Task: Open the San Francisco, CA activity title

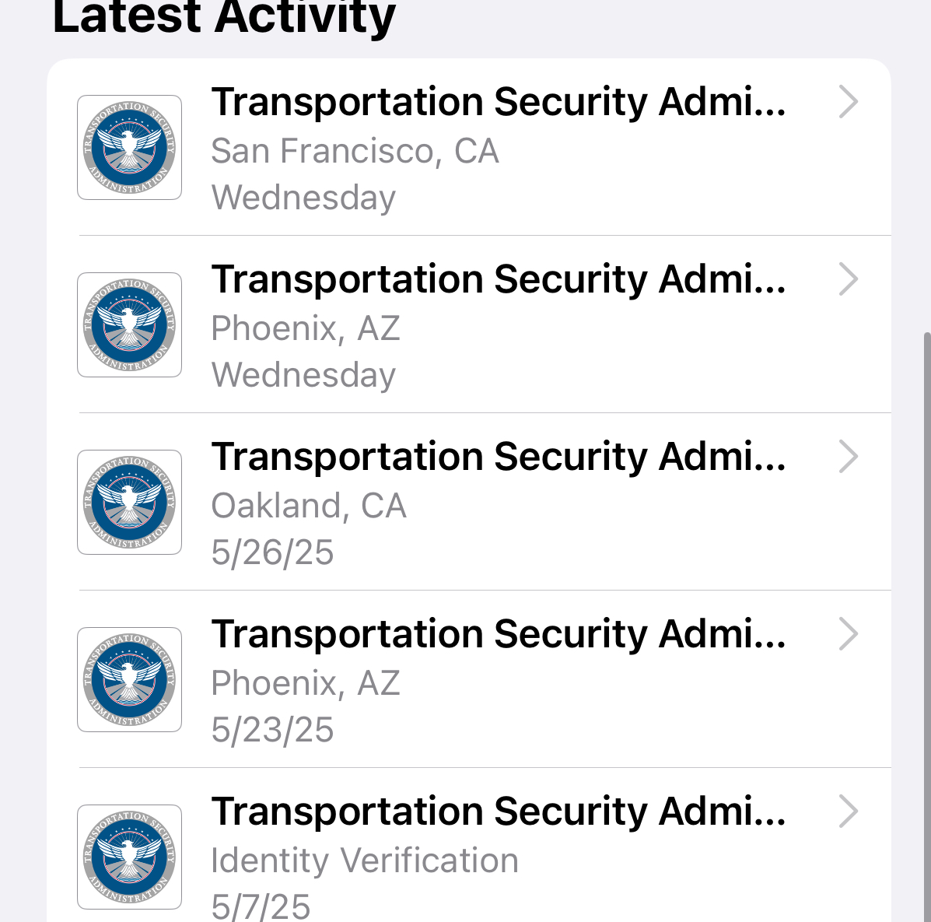Action: click(x=498, y=103)
